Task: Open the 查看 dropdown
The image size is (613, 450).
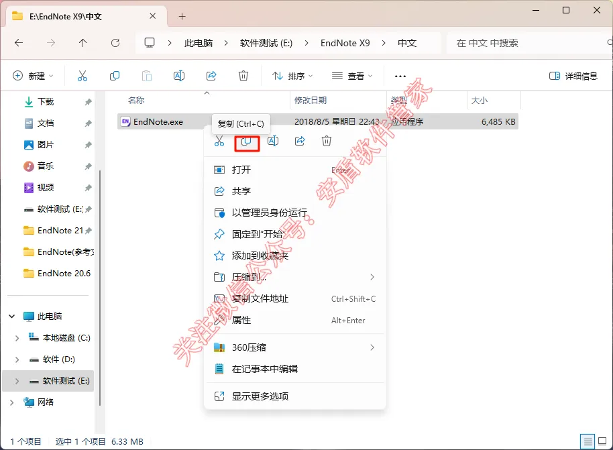Action: tap(352, 76)
